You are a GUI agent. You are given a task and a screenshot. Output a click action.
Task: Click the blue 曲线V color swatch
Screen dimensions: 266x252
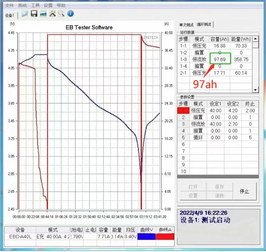(x=146, y=236)
